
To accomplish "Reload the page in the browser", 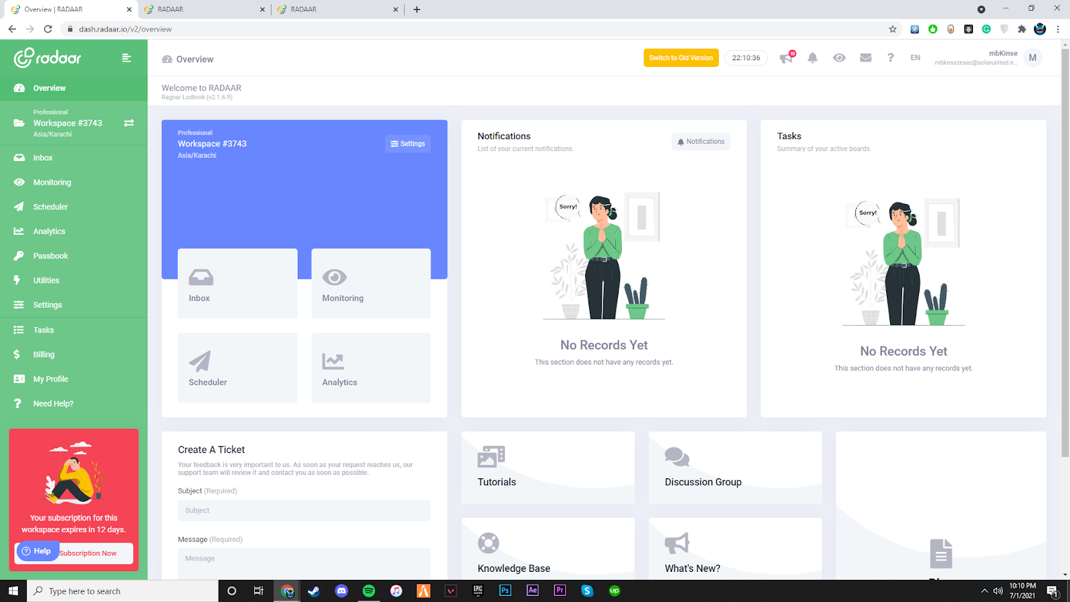I will (47, 29).
